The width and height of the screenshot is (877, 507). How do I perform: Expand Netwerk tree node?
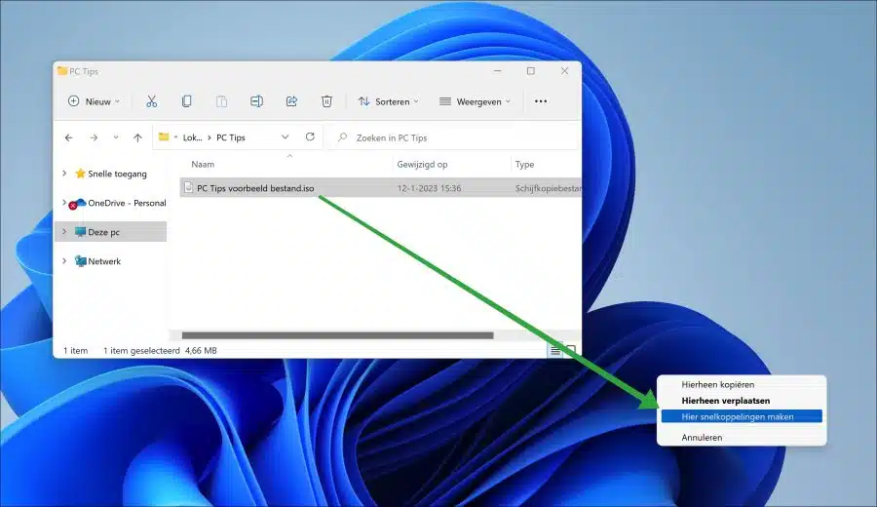pos(64,260)
